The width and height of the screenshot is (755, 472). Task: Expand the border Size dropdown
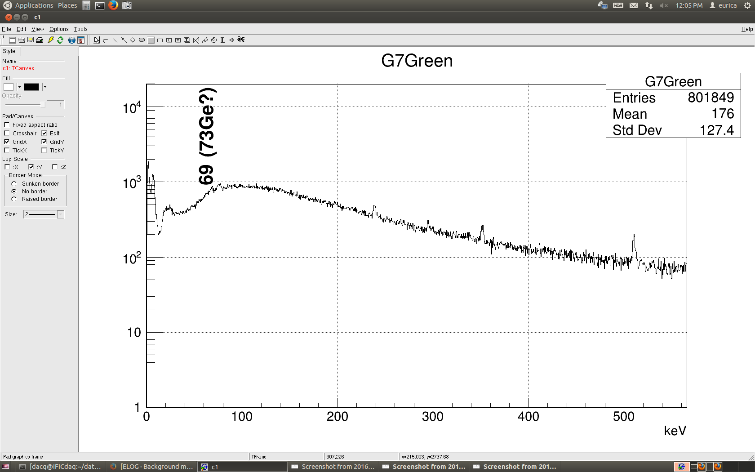[61, 214]
